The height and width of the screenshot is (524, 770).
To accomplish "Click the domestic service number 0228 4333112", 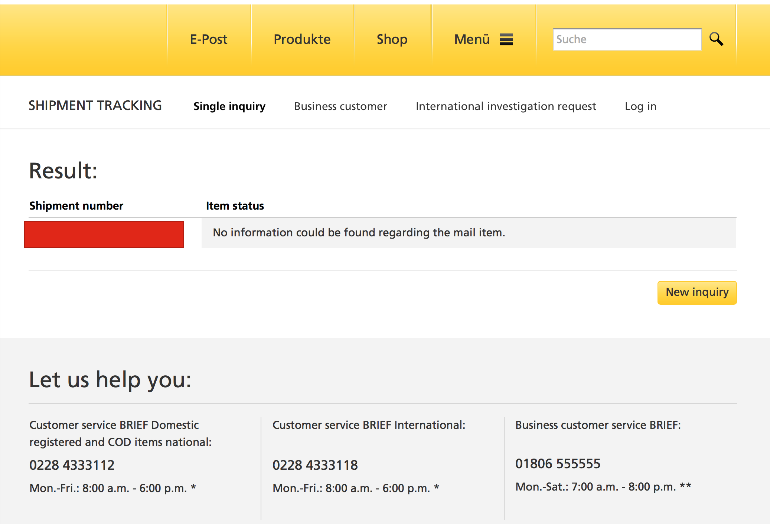I will [x=72, y=465].
